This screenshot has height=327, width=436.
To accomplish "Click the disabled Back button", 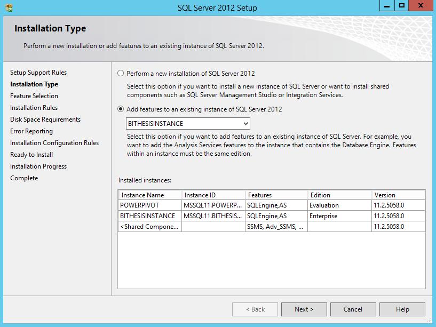I will [255, 309].
